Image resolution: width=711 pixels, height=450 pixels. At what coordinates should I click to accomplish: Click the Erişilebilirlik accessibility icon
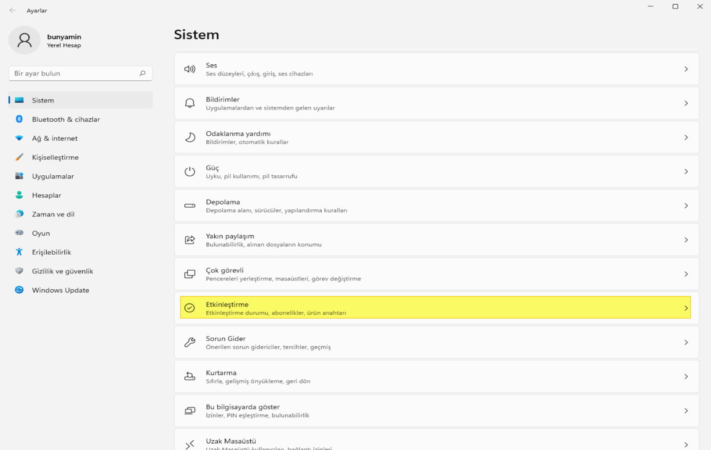[19, 252]
